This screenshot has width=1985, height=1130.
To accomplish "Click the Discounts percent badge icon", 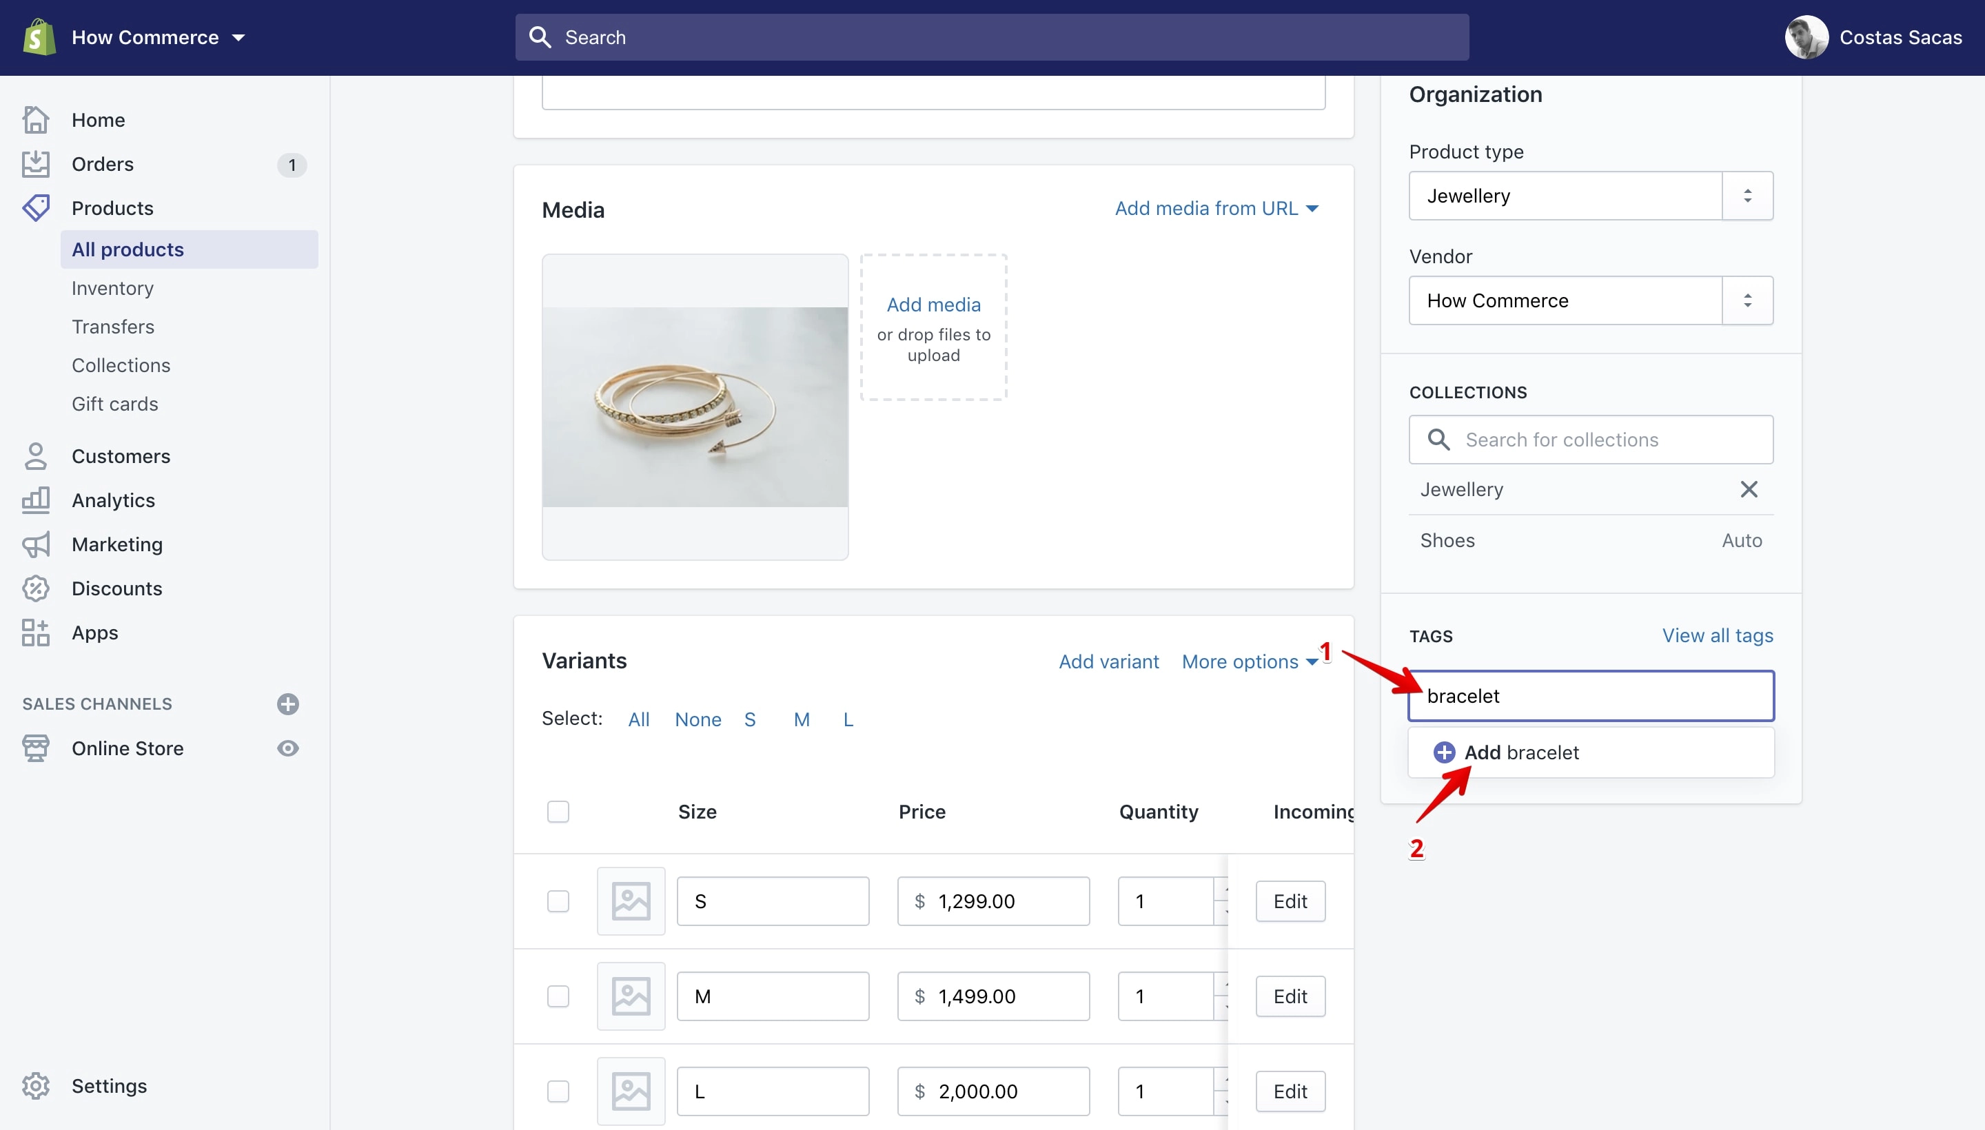I will (x=36, y=588).
